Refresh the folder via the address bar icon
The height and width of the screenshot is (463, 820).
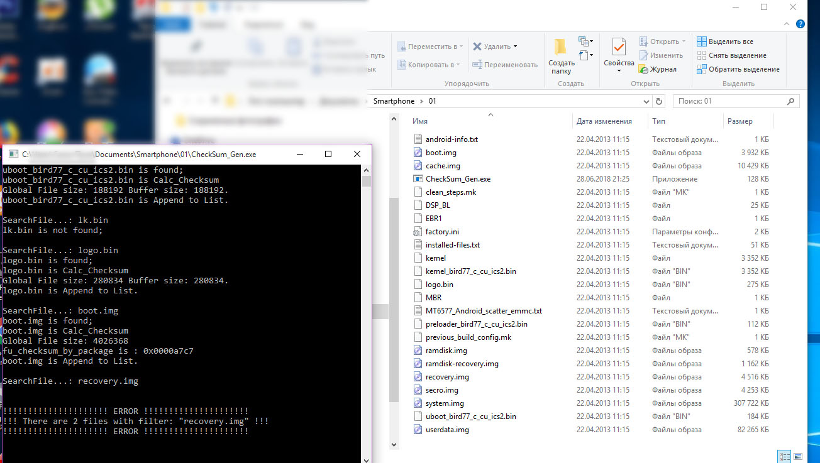click(x=659, y=101)
